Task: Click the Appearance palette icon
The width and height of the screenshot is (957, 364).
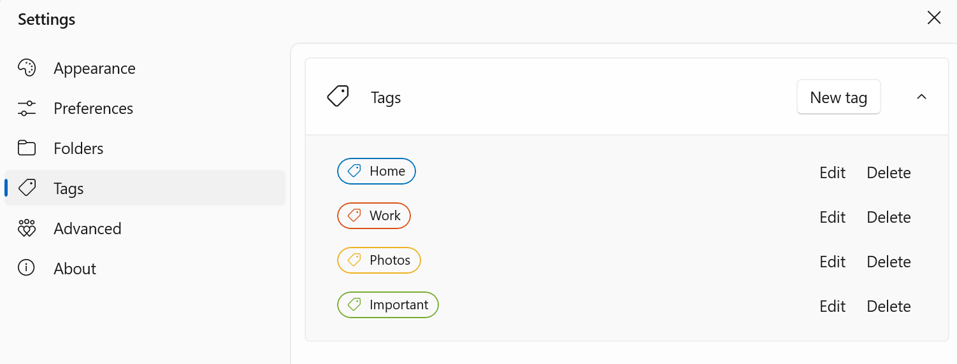Action: click(27, 68)
